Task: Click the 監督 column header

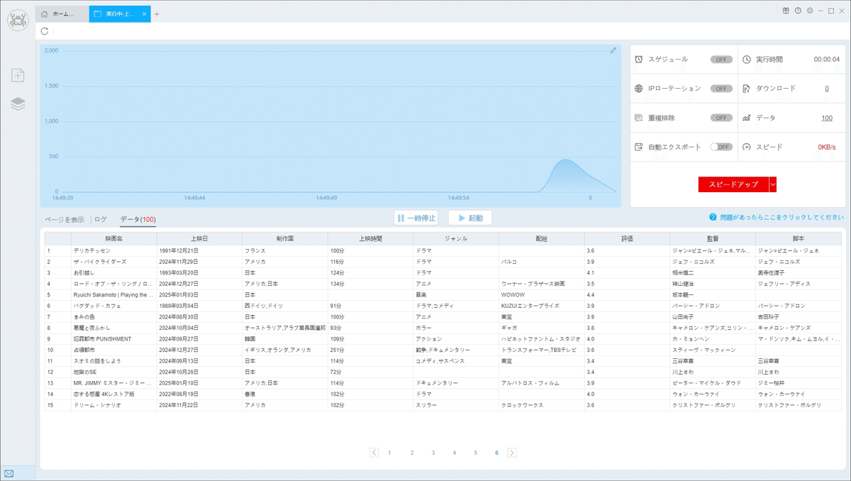Action: [713, 239]
